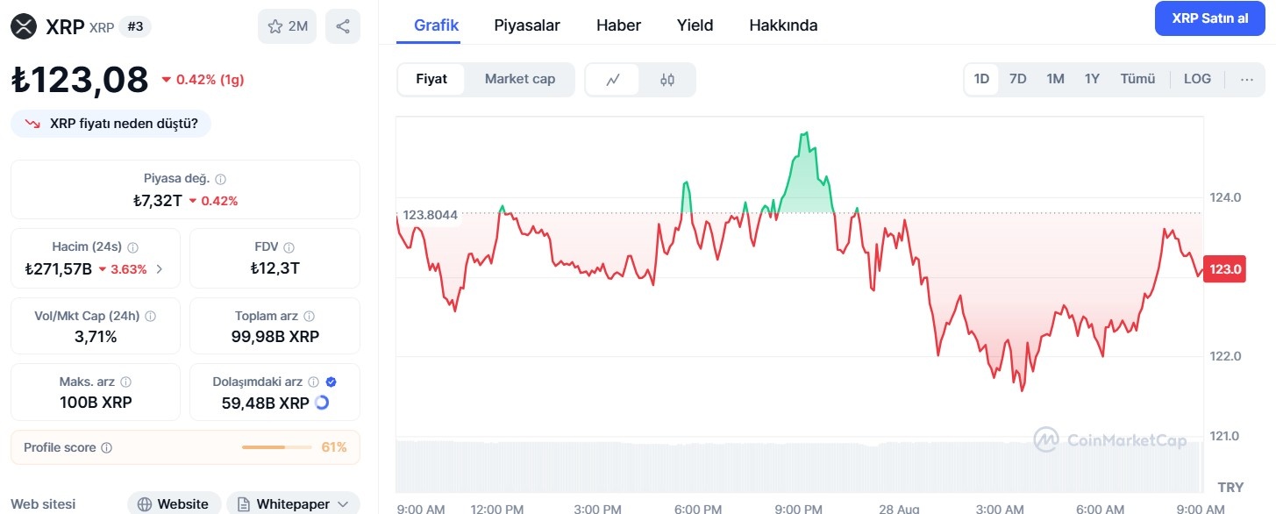Viewport: 1276px width, 514px height.
Task: Click the #3 rank badge
Action: pyautogui.click(x=135, y=26)
